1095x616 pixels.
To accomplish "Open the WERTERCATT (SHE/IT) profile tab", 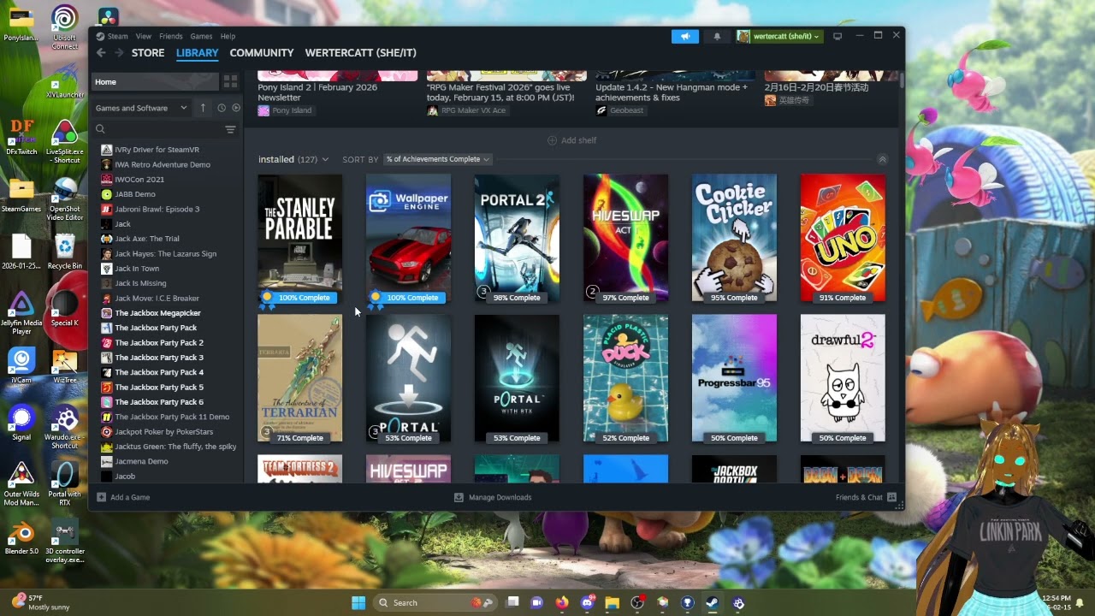I will tap(361, 53).
